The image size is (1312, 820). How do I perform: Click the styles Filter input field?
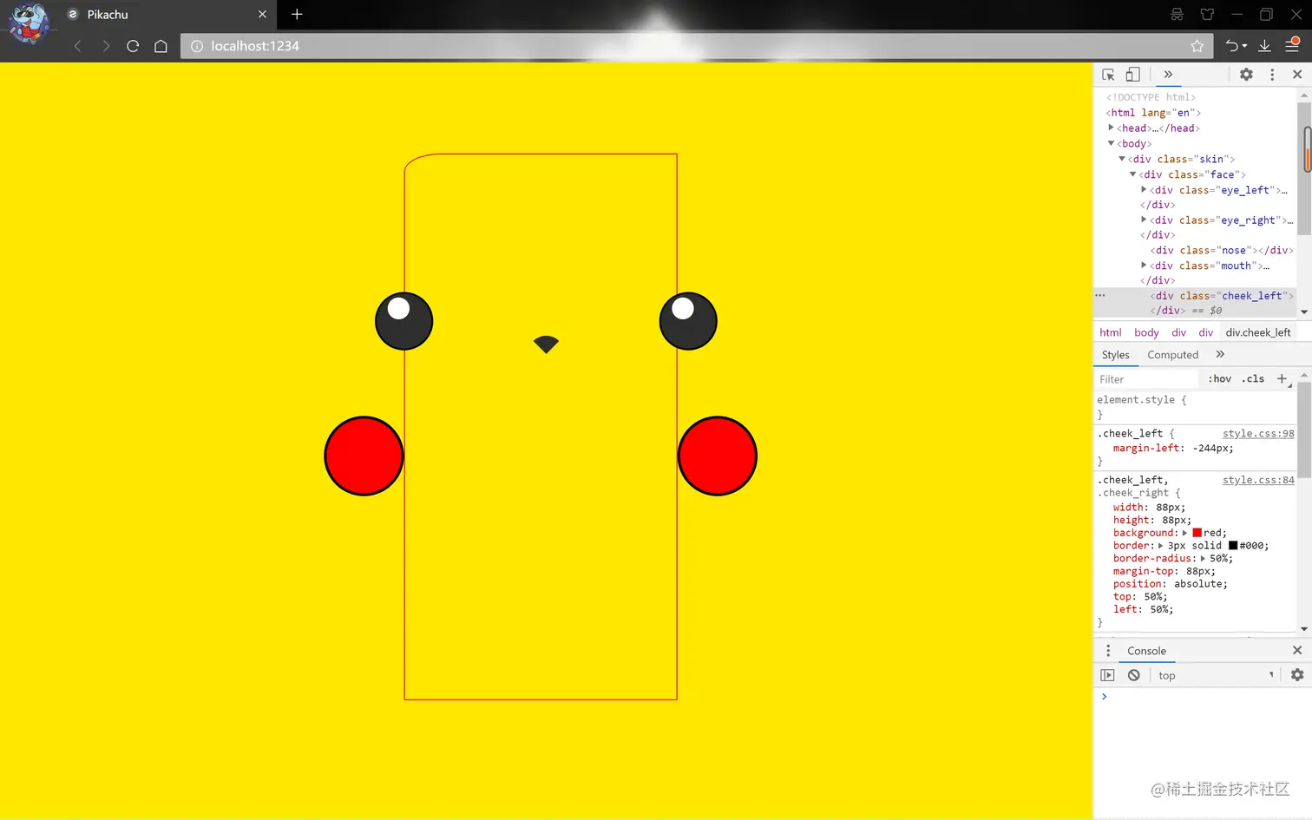tap(1145, 378)
